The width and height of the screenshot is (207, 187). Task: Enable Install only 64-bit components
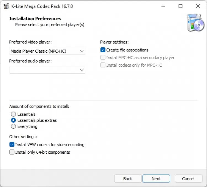(12, 152)
